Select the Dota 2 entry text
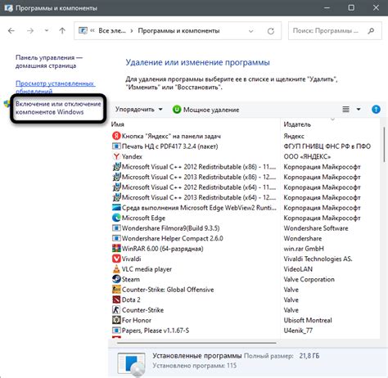 [x=131, y=299]
